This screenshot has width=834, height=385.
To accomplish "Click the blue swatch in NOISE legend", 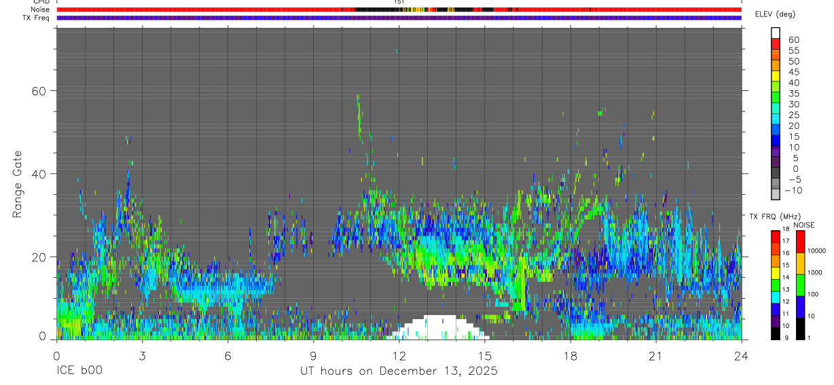I will (x=800, y=307).
